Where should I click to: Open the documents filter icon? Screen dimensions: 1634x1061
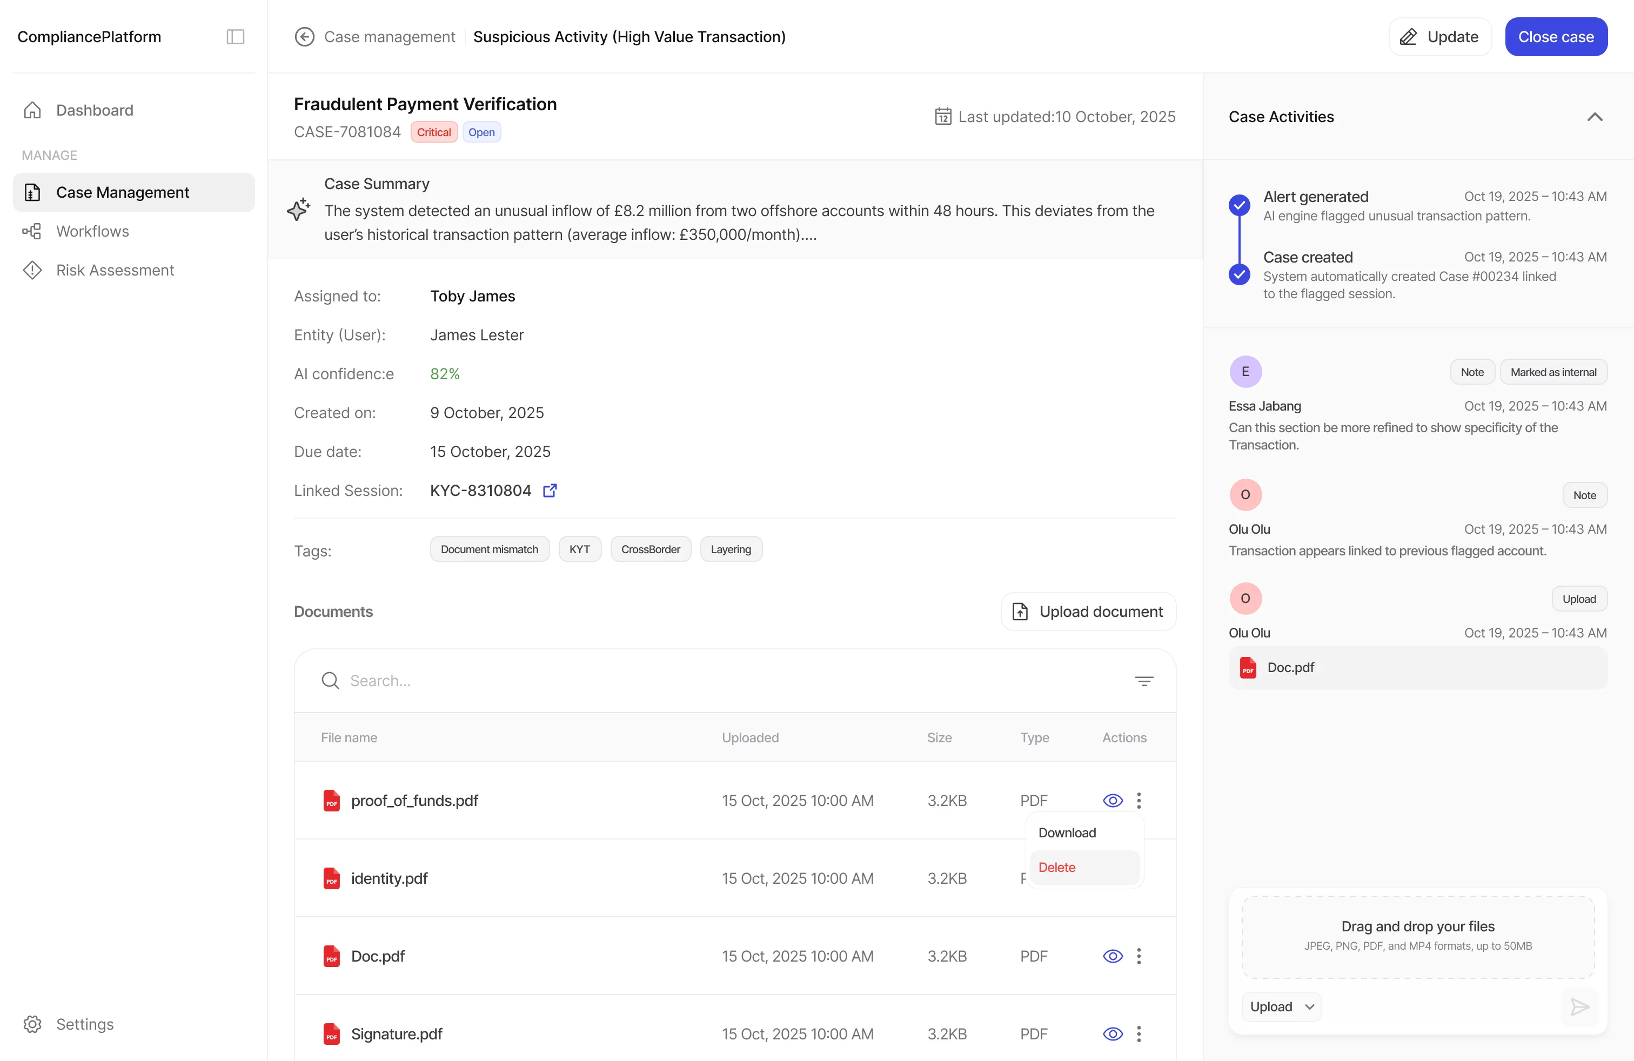(x=1144, y=680)
